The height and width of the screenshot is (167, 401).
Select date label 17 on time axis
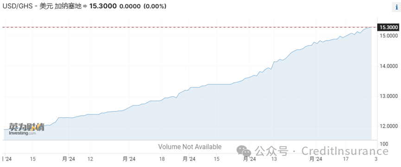coord(346,159)
